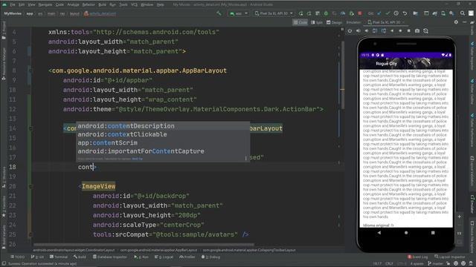The height and width of the screenshot is (267, 476).
Task: Switch editor to Split view
Action: pyautogui.click(x=317, y=22)
